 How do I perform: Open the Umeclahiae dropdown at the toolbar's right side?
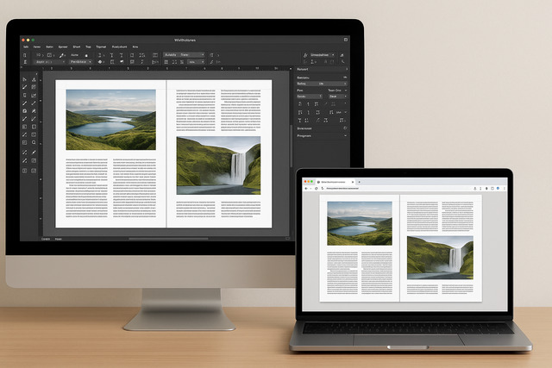point(322,55)
